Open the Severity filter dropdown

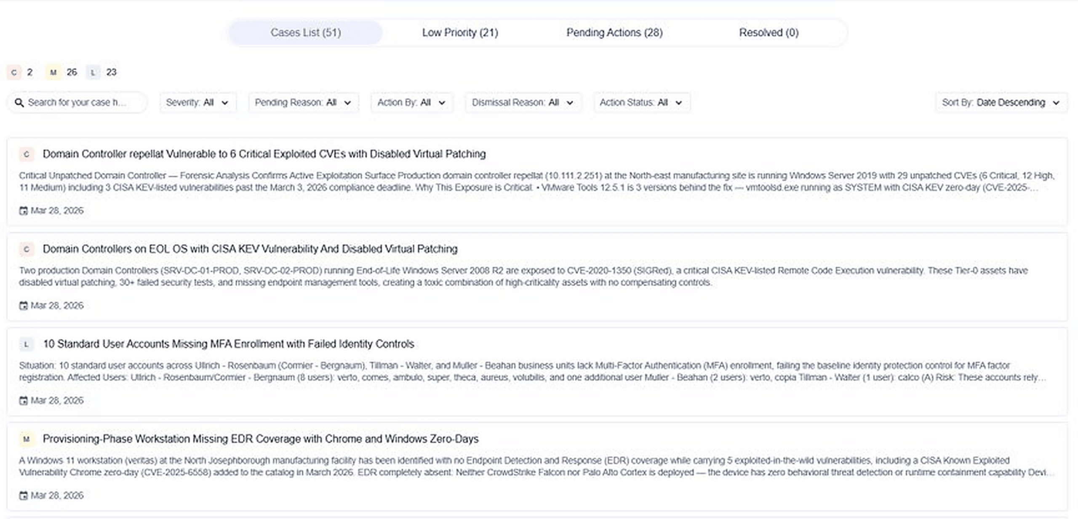[x=197, y=103]
